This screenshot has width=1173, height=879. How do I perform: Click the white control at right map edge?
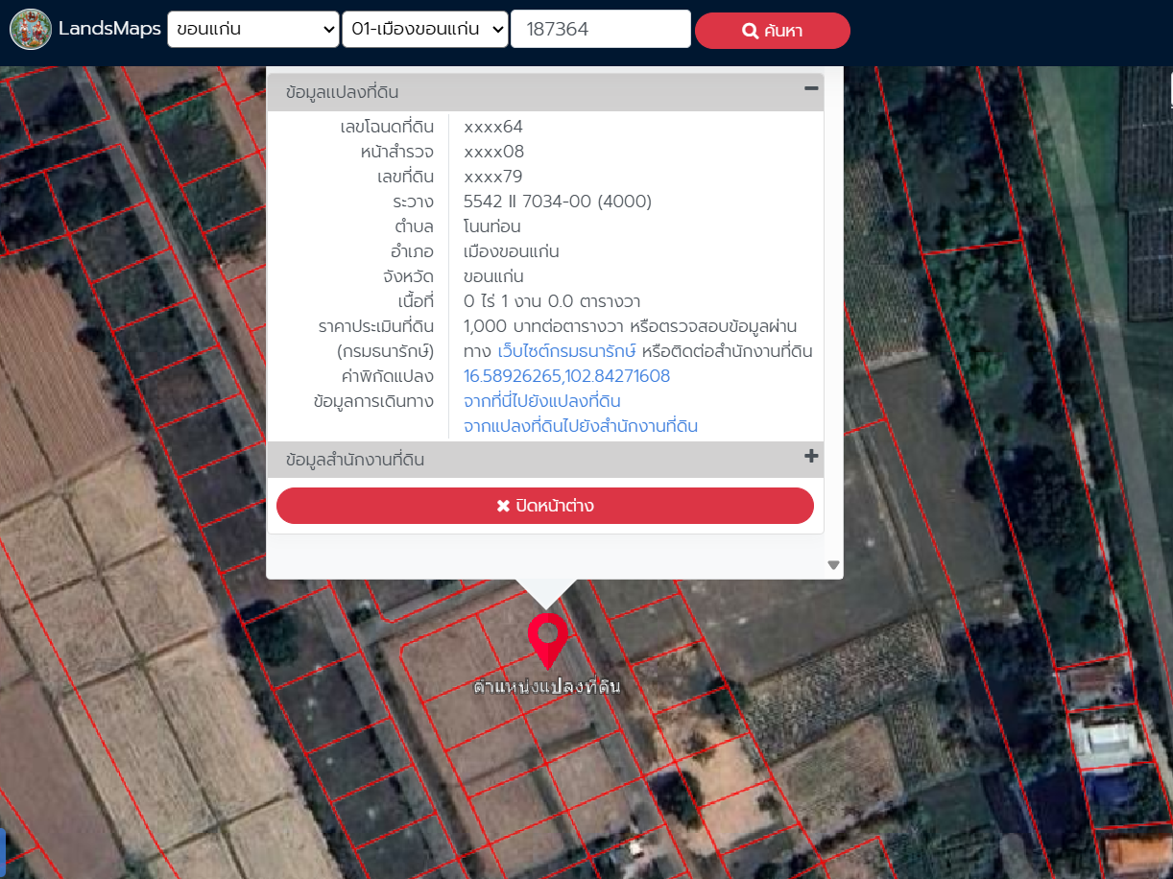1170,90
